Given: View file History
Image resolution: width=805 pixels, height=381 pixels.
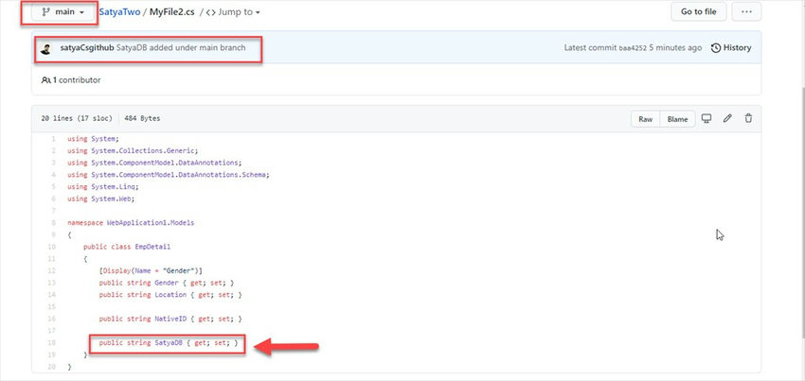Looking at the screenshot, I should pyautogui.click(x=731, y=47).
